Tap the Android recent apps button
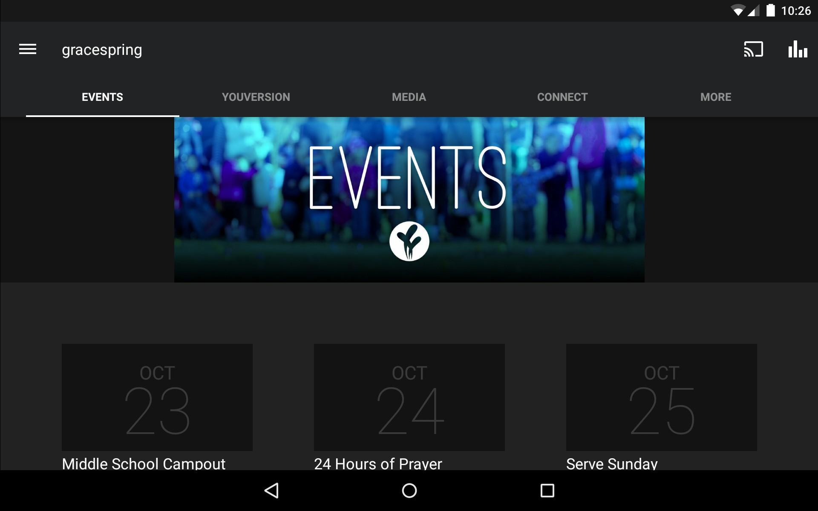The height and width of the screenshot is (511, 818). click(x=547, y=491)
